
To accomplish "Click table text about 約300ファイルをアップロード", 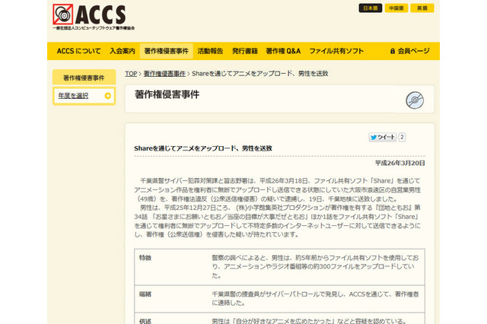I will (316, 267).
